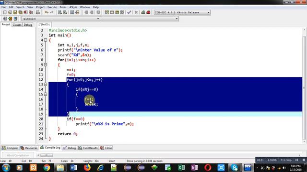This screenshot has height=172, width=307.
Task: Collapse the code fold at line 4
Action: 46,40
